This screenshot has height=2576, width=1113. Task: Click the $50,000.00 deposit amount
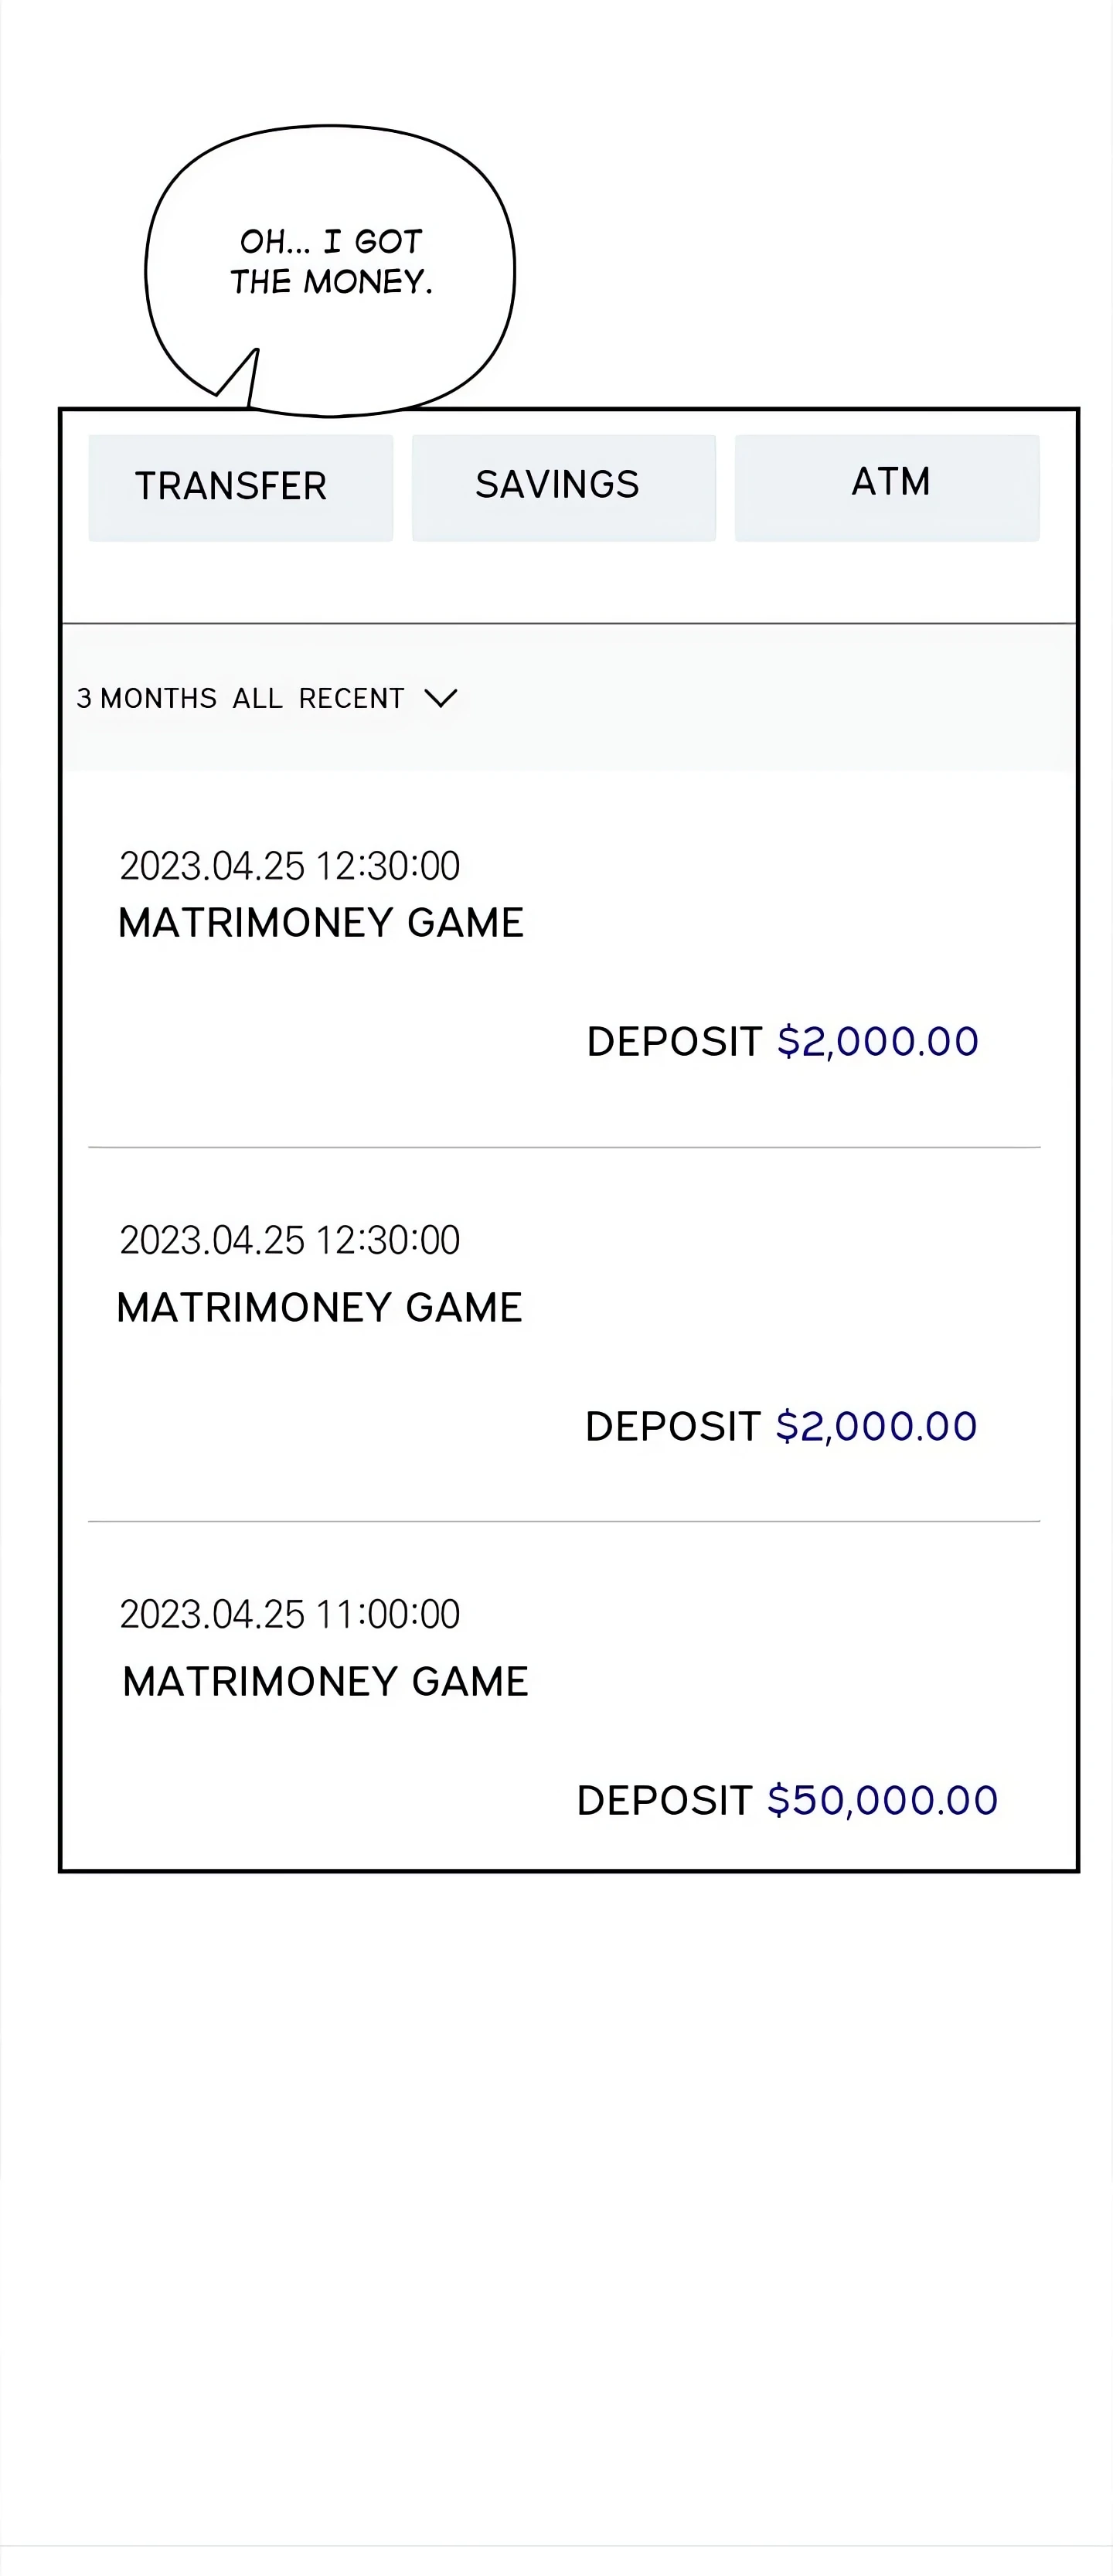click(x=882, y=1801)
